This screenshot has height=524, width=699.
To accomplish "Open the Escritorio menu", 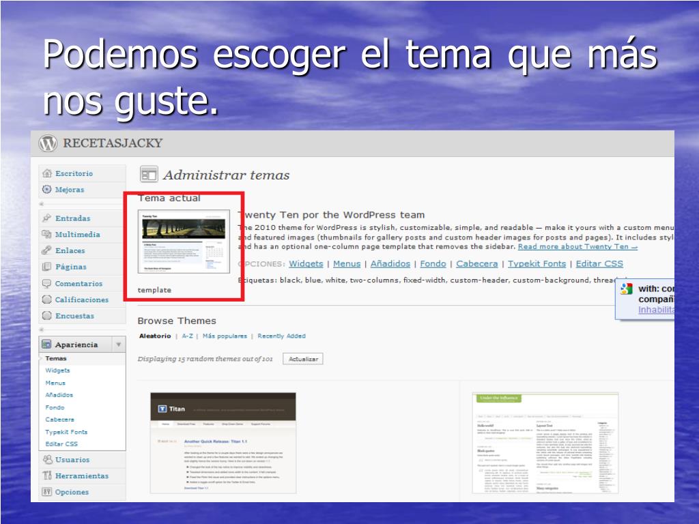I will pyautogui.click(x=74, y=173).
